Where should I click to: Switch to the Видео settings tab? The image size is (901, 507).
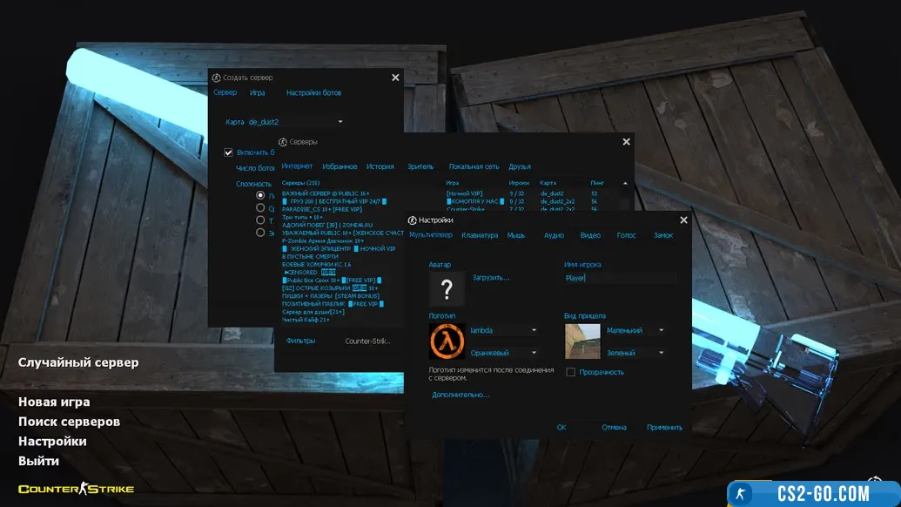click(590, 235)
